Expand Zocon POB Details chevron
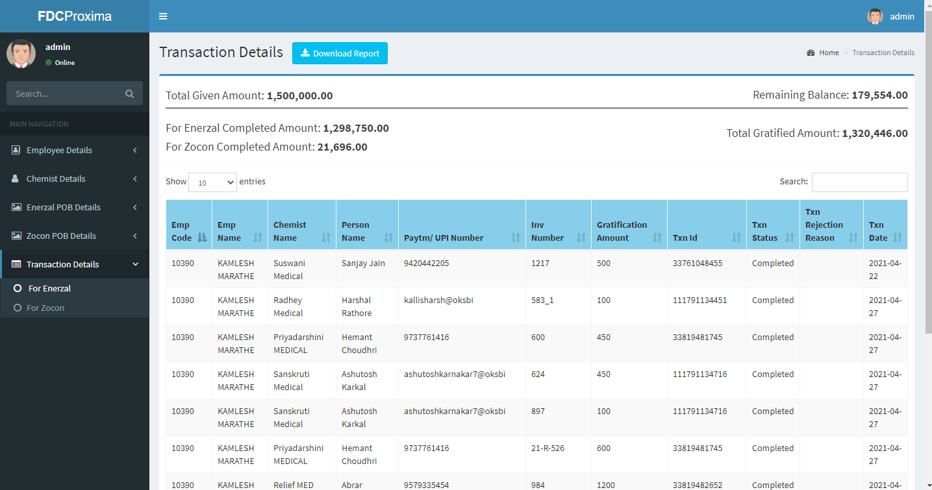Screen dimensions: 932x490 coord(135,236)
